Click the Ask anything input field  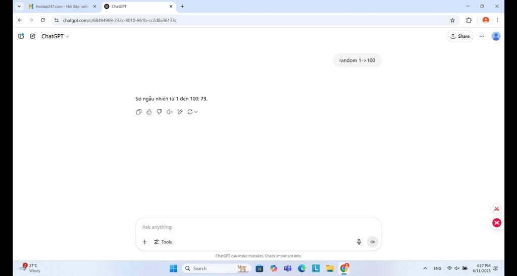tap(258, 227)
